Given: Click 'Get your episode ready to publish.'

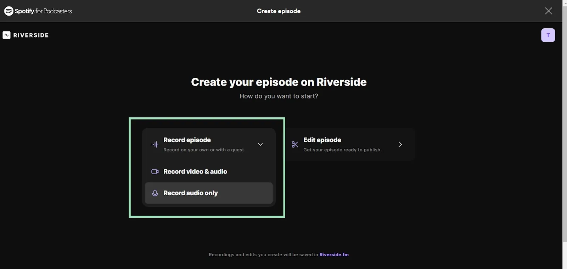Looking at the screenshot, I should [x=342, y=150].
